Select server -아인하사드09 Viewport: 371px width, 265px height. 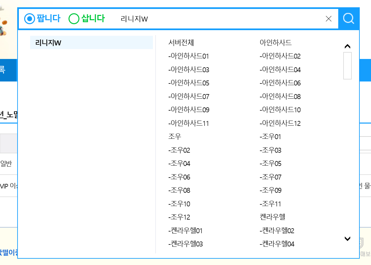pos(189,110)
